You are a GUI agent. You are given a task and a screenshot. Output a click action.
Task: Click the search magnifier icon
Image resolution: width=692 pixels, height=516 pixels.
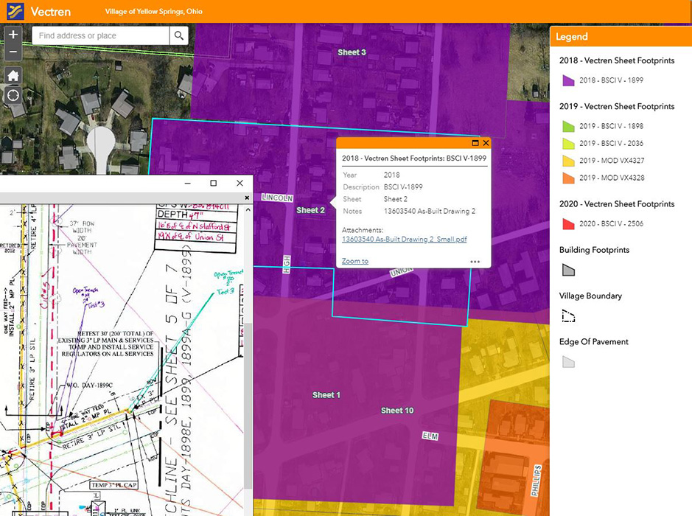tap(178, 35)
